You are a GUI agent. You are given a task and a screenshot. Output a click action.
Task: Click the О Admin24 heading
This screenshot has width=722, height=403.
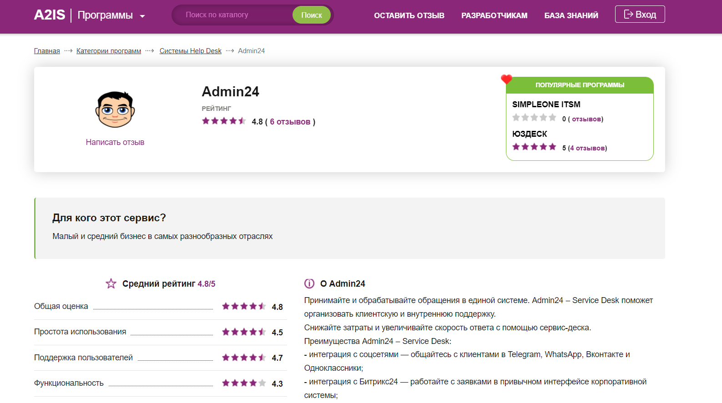tap(343, 284)
